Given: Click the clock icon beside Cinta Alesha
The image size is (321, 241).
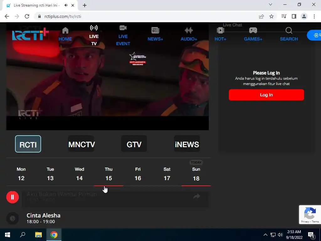Looking at the screenshot, I should [13, 218].
